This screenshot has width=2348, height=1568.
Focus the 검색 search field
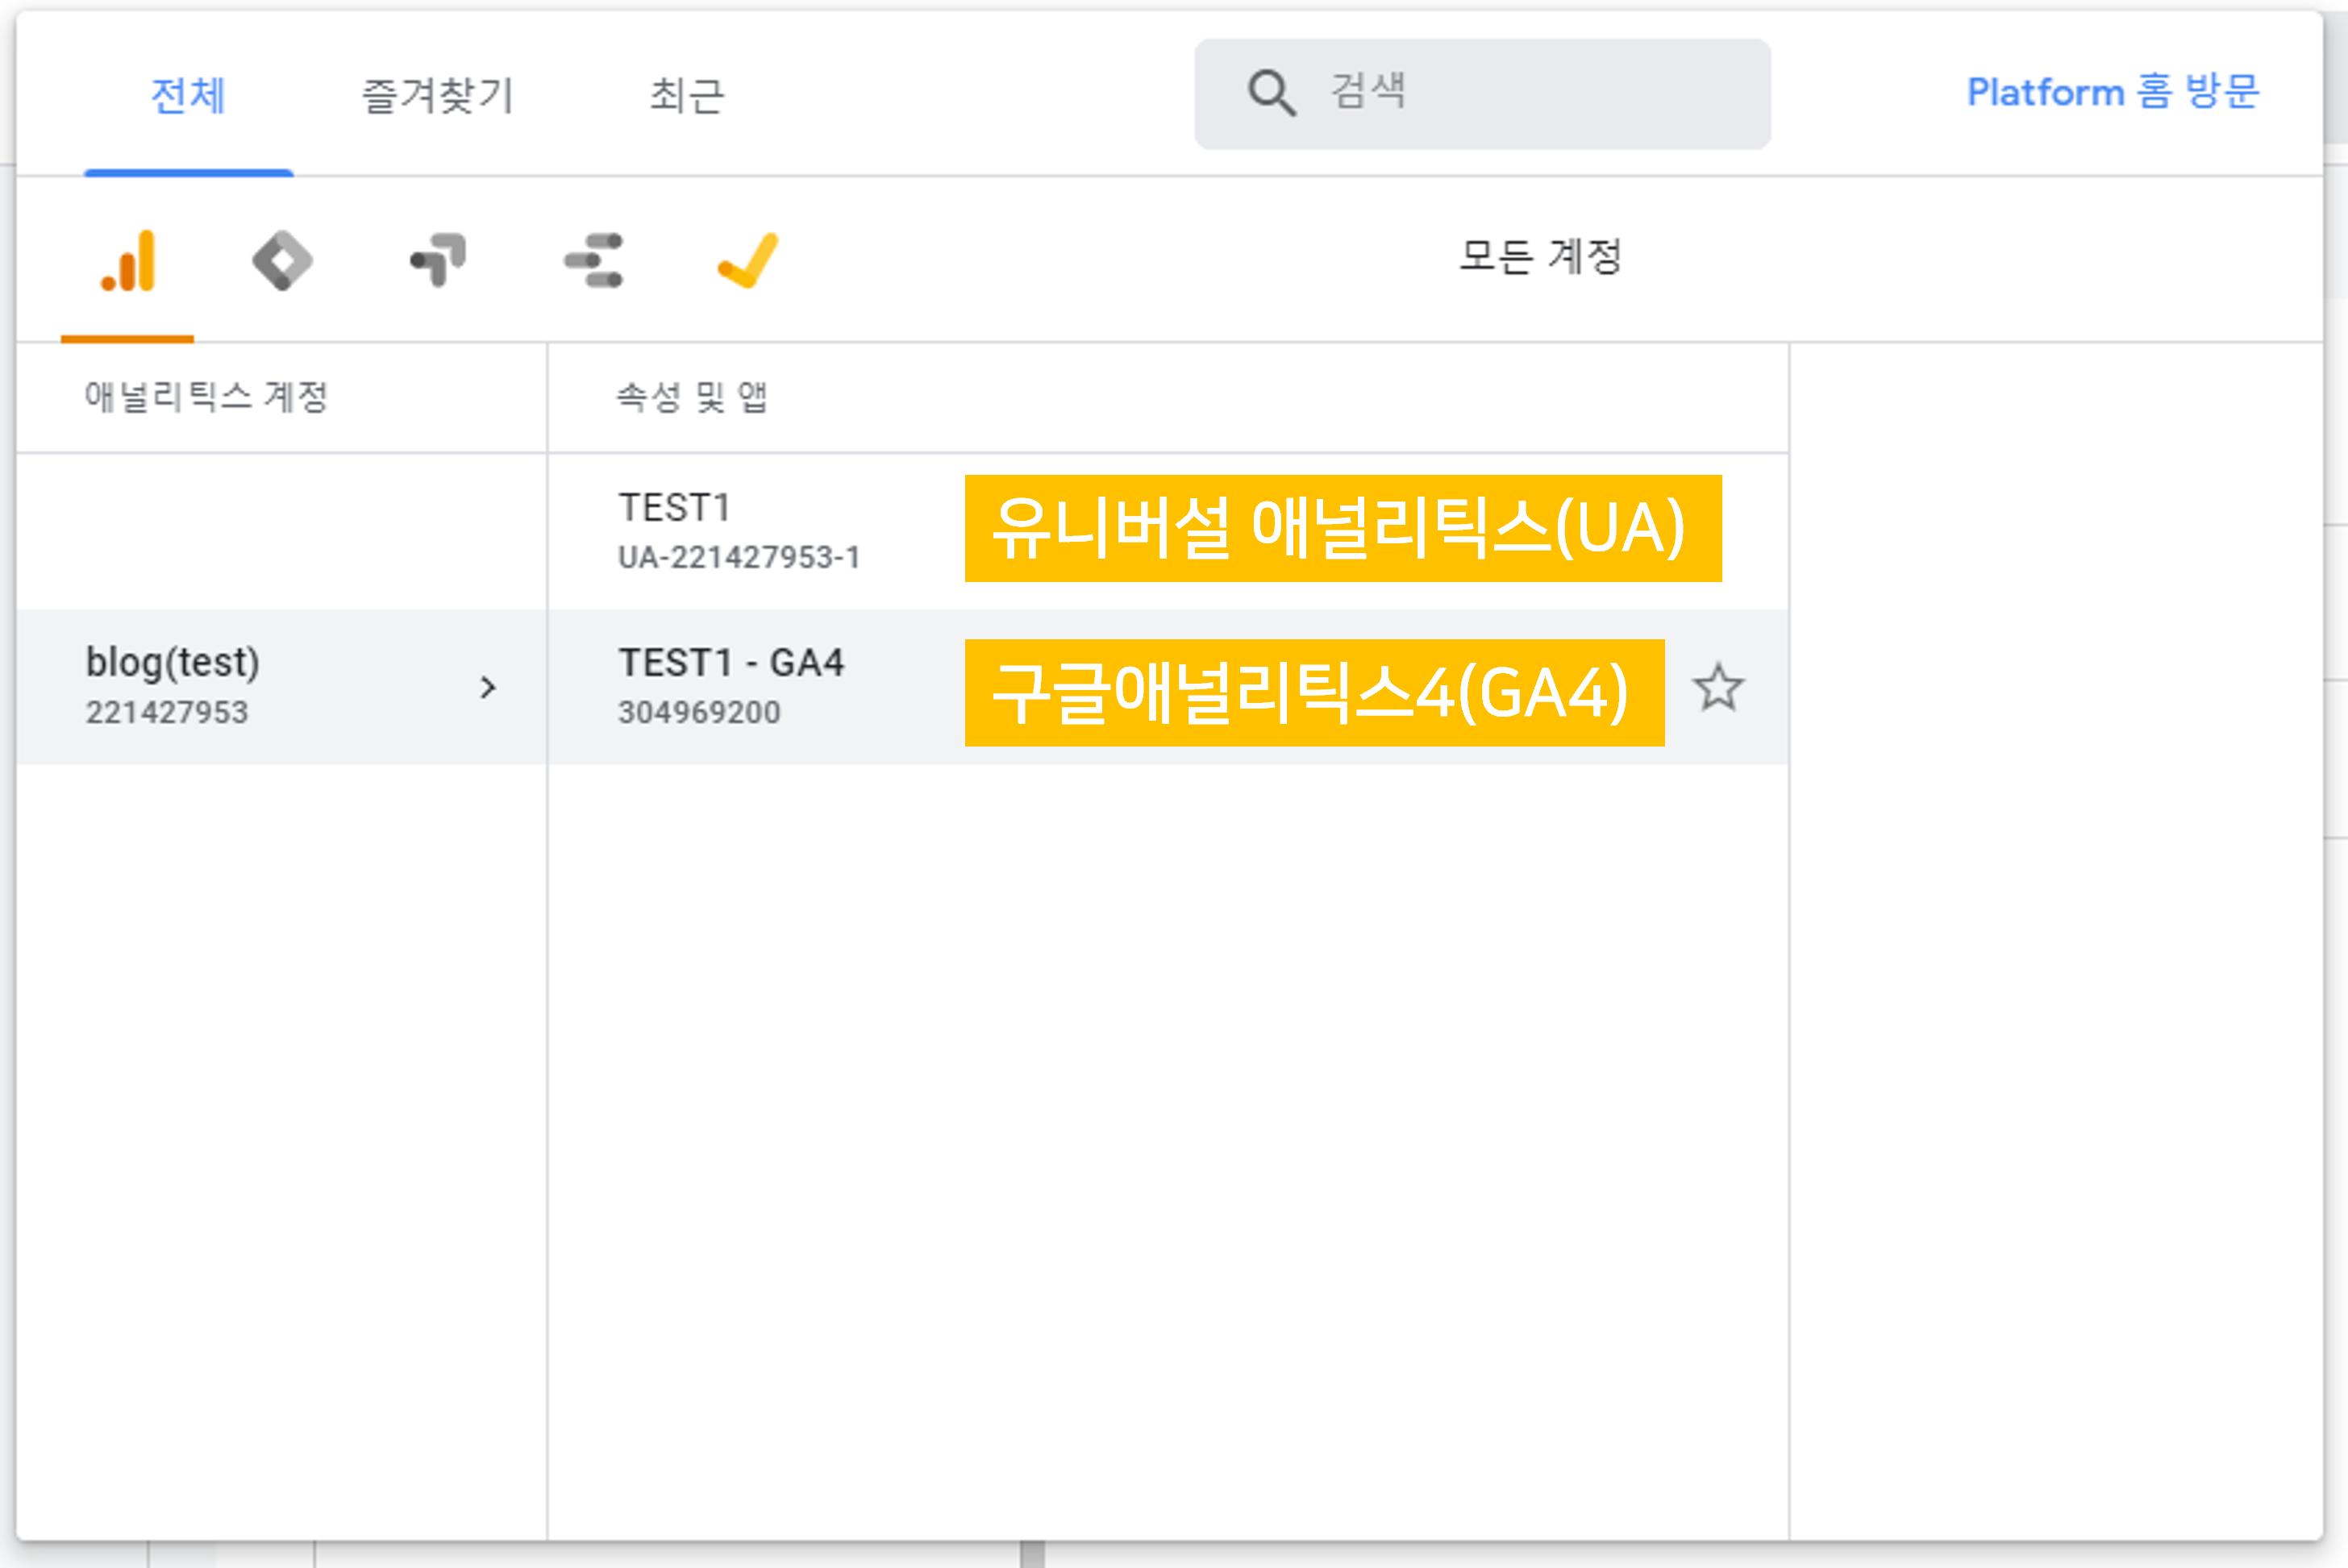pyautogui.click(x=1540, y=93)
